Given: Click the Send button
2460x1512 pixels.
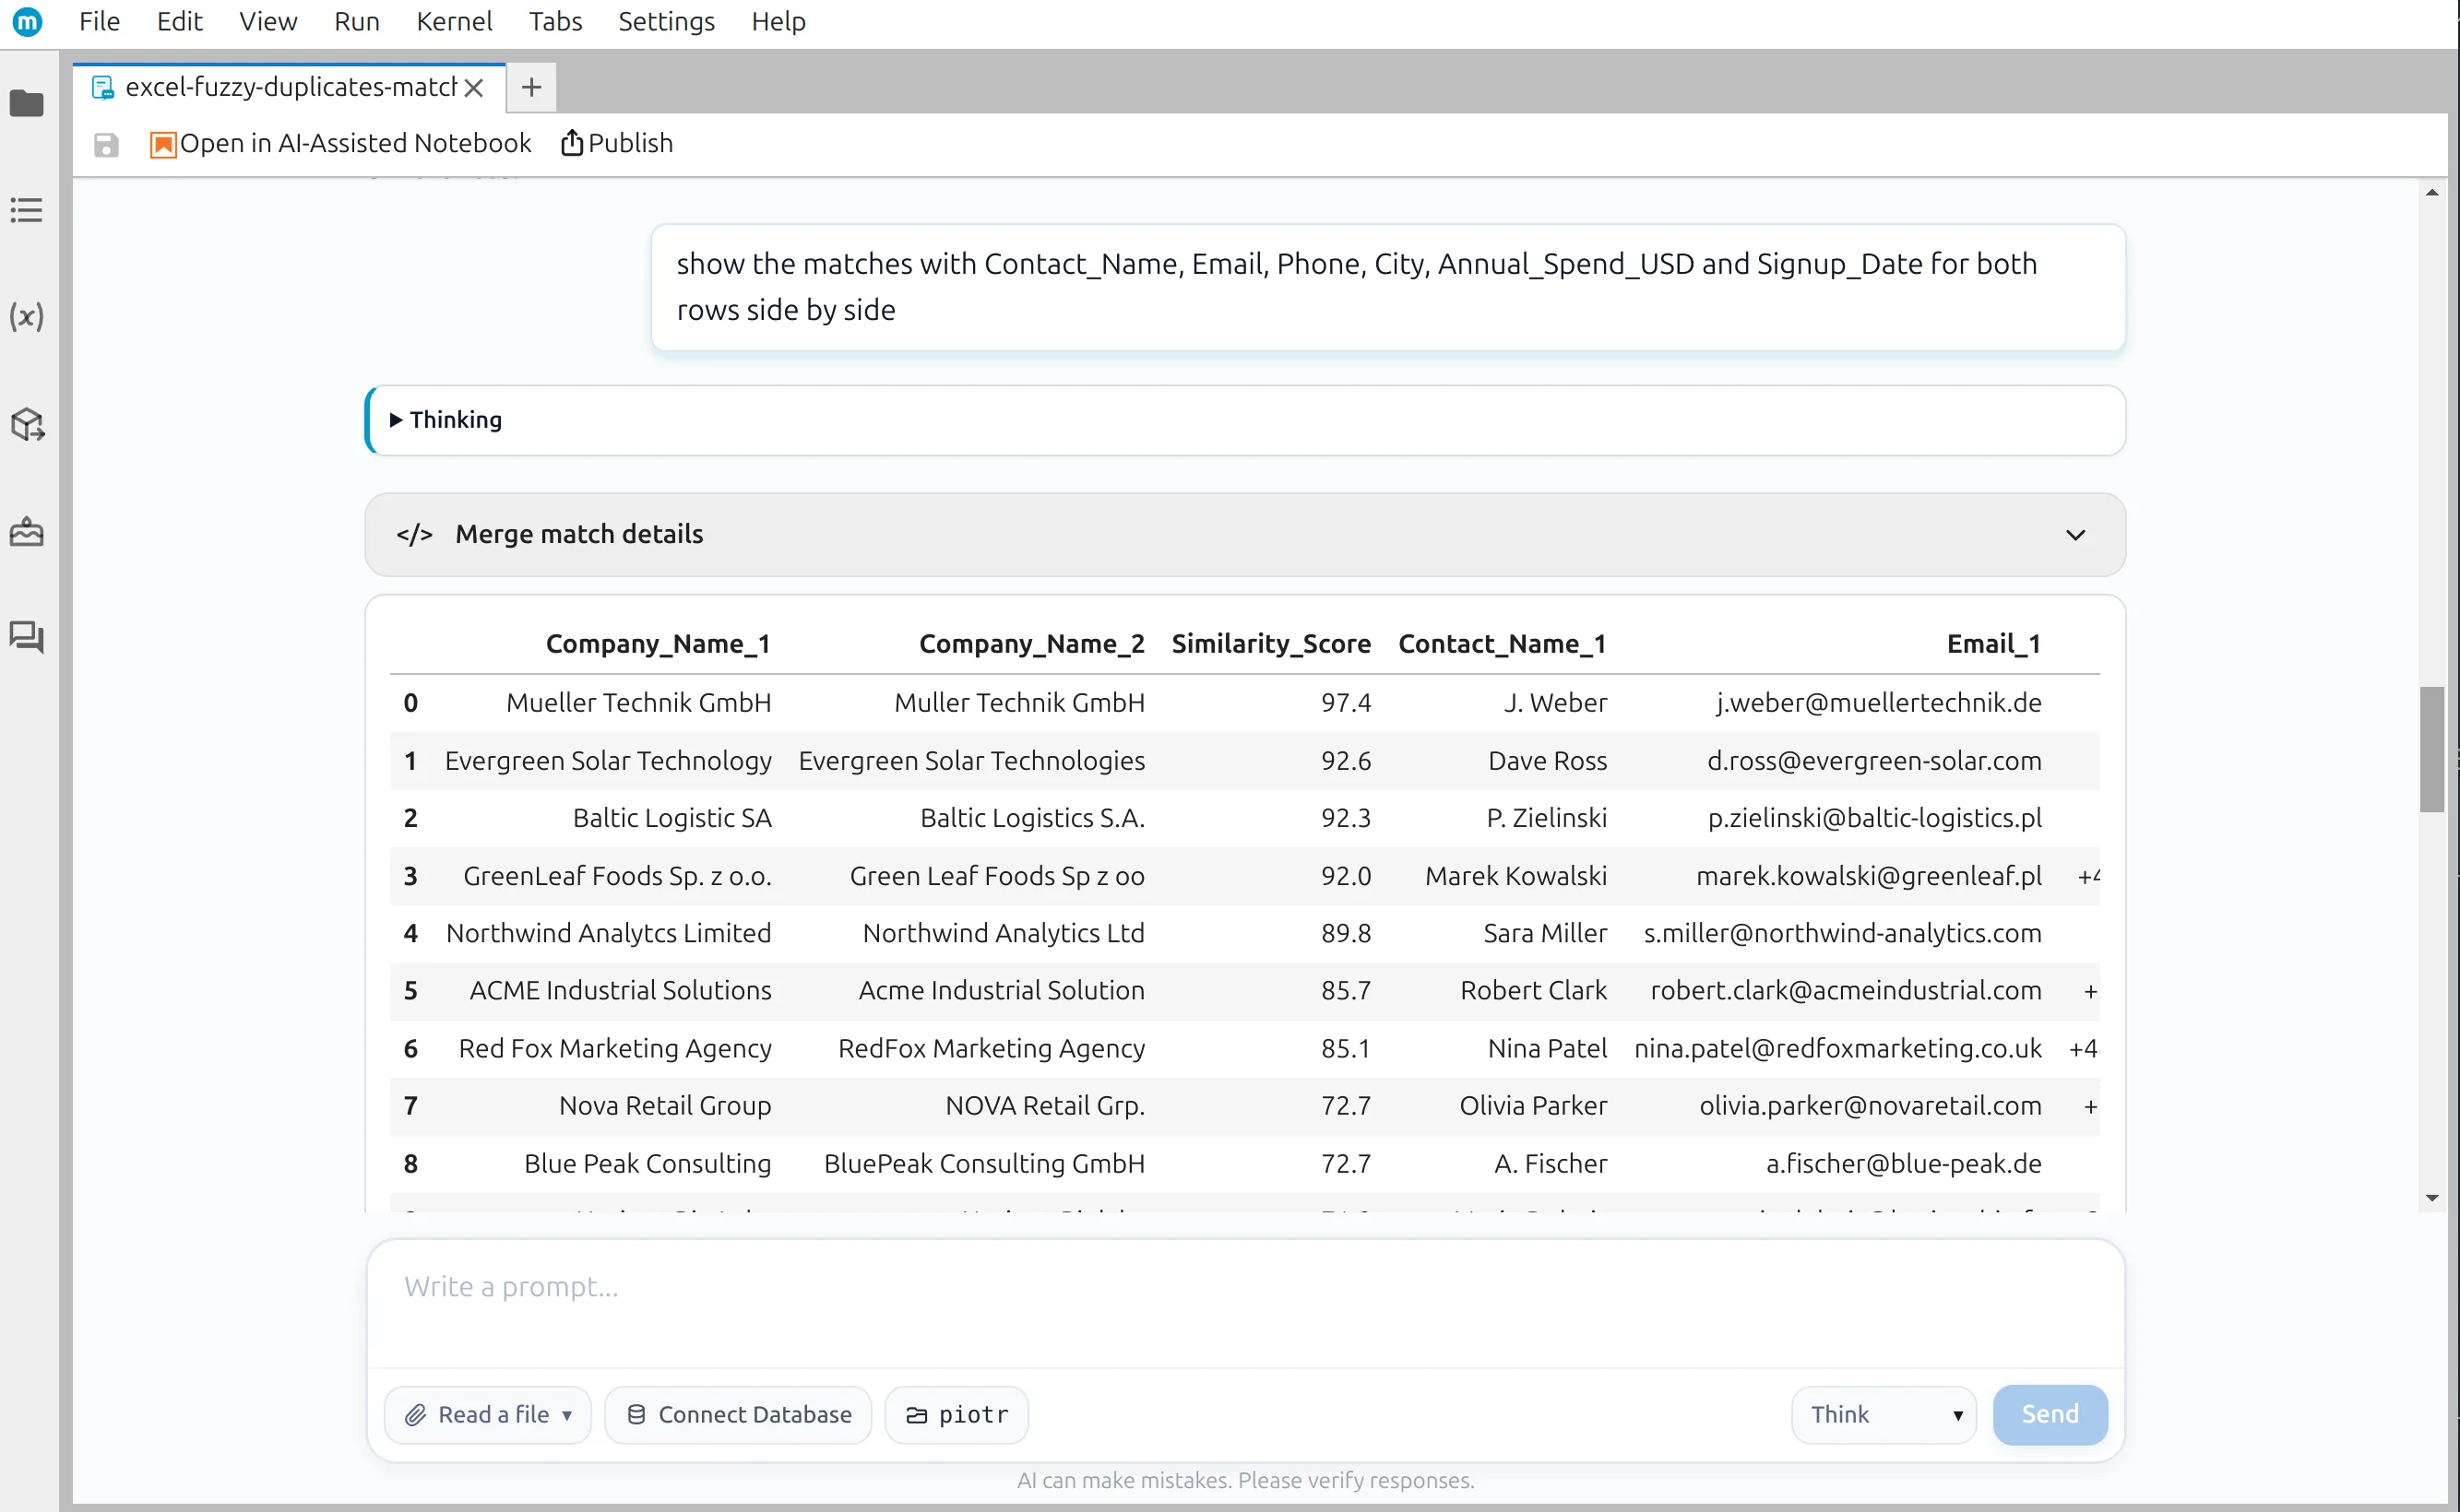Looking at the screenshot, I should (2050, 1414).
